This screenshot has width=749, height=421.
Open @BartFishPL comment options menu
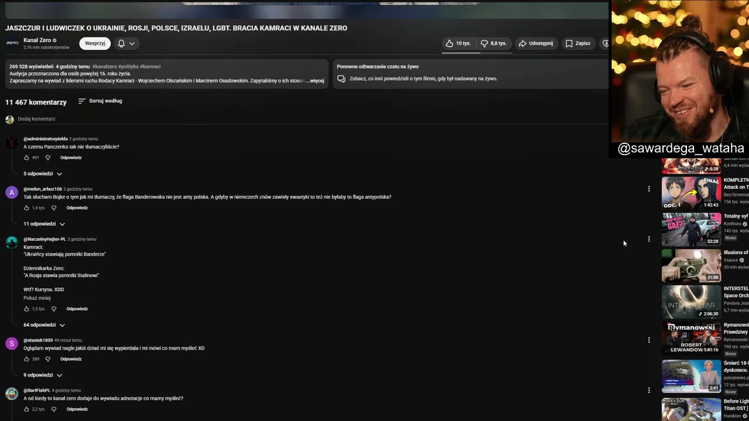coord(648,391)
